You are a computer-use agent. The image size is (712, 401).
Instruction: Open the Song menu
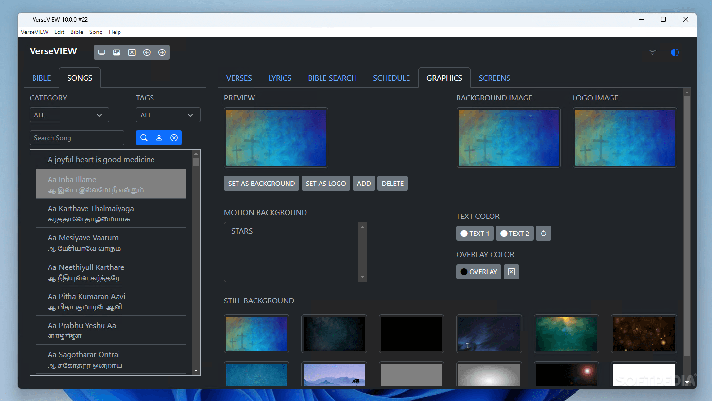96,32
